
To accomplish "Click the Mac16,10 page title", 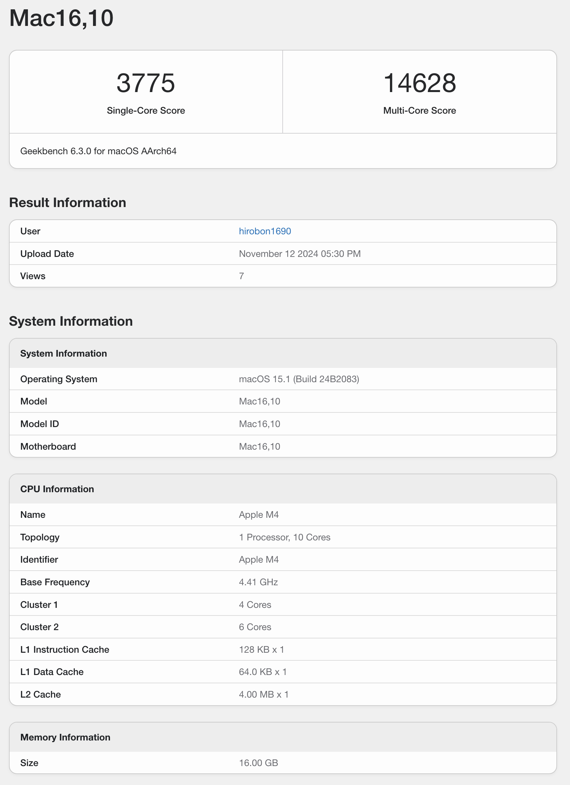I will coord(61,18).
